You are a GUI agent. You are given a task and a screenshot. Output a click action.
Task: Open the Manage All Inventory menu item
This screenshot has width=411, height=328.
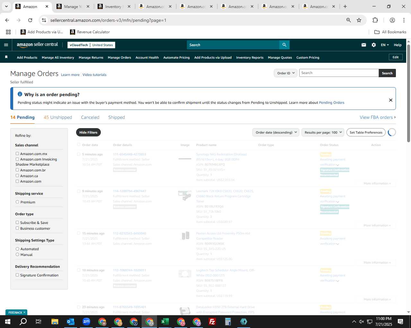click(x=58, y=57)
